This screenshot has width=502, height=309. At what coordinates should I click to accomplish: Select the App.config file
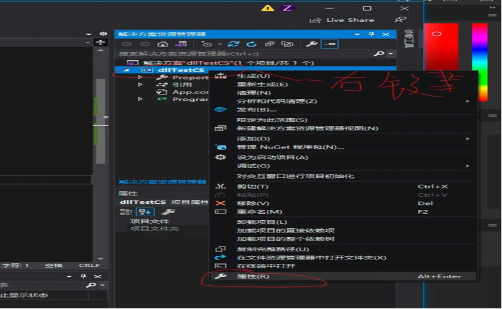[x=183, y=92]
